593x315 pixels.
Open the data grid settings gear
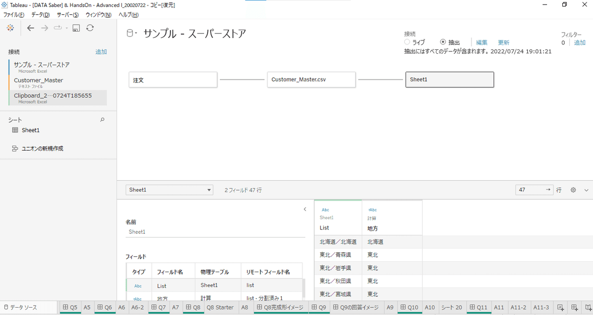[573, 190]
